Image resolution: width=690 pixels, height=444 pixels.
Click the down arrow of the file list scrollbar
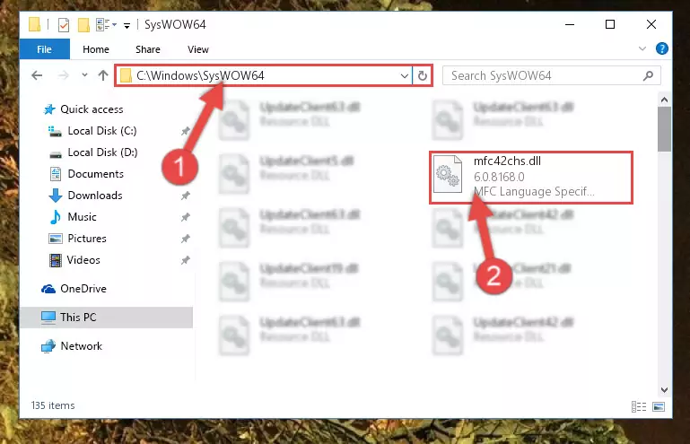tap(664, 390)
